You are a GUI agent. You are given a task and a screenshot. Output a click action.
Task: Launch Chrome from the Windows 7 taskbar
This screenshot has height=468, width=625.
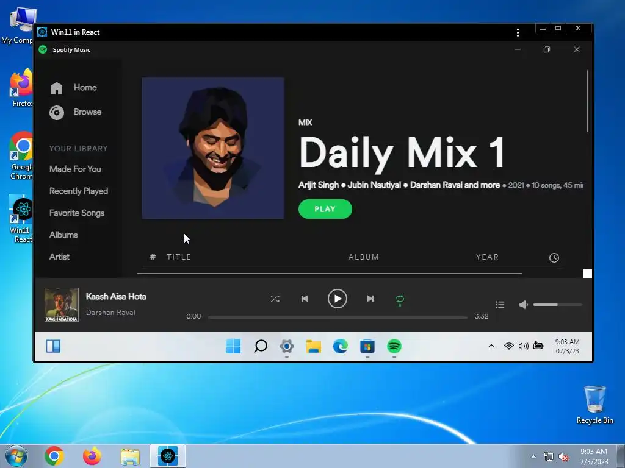click(54, 456)
